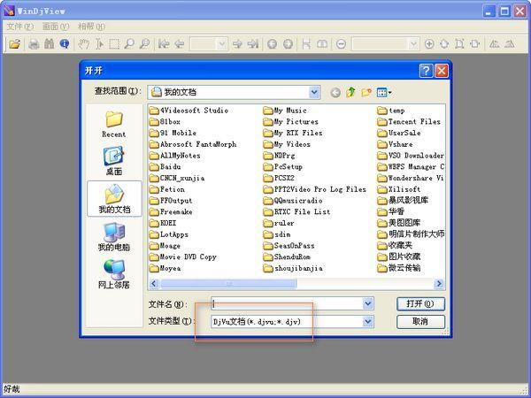Go up one folder level

(x=351, y=92)
